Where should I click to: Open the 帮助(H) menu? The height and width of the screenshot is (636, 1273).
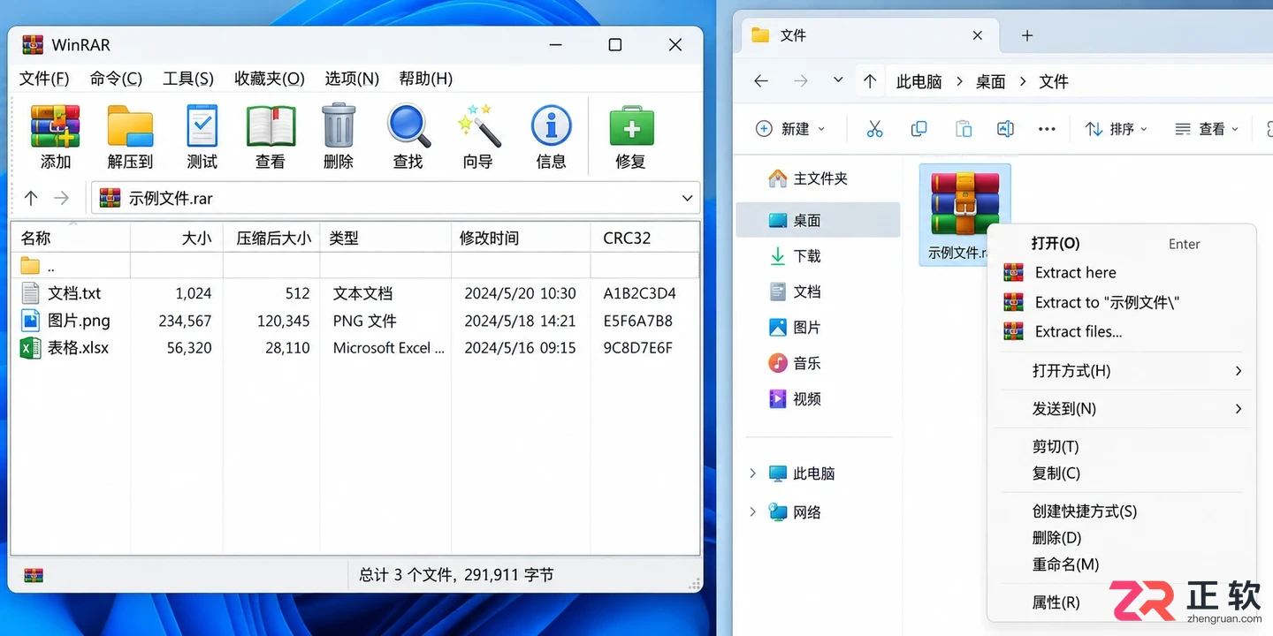click(x=425, y=79)
